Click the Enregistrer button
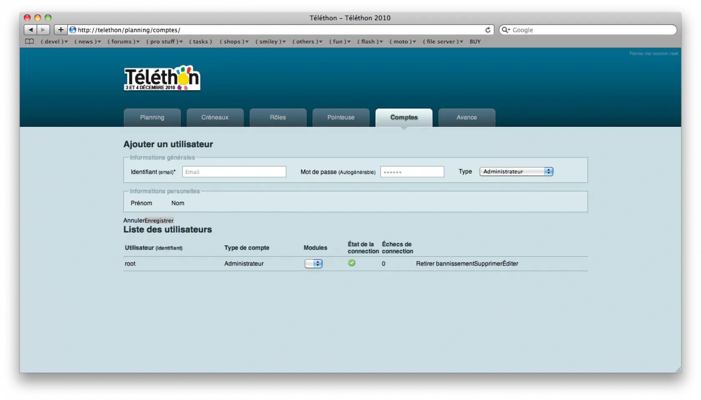 point(159,221)
